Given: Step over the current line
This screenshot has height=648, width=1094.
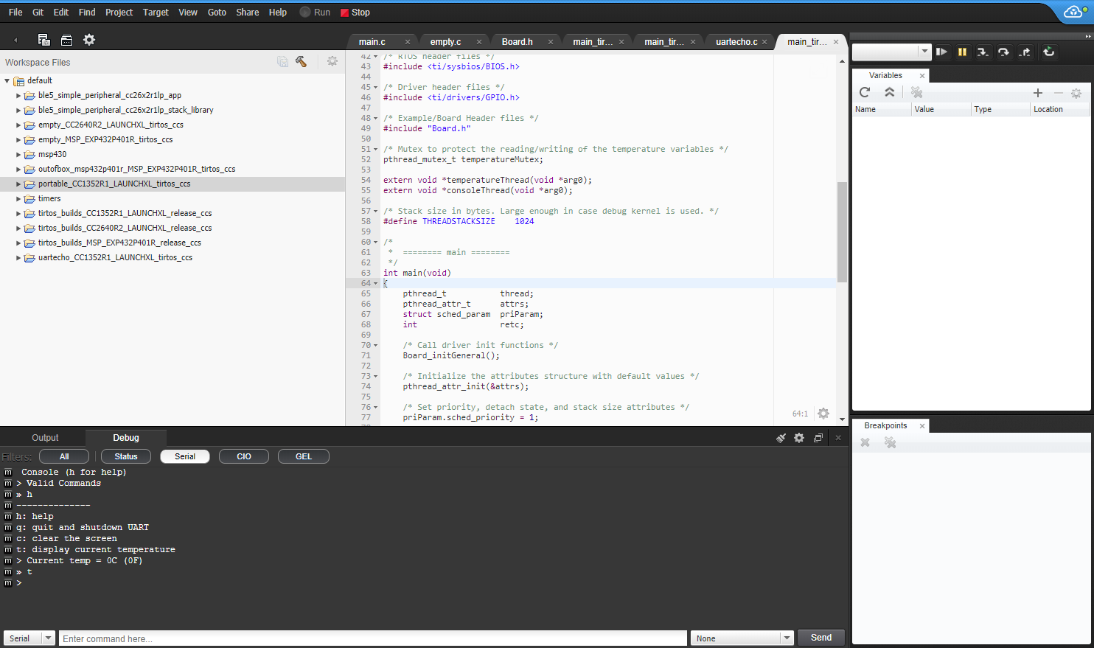Looking at the screenshot, I should (x=1003, y=52).
